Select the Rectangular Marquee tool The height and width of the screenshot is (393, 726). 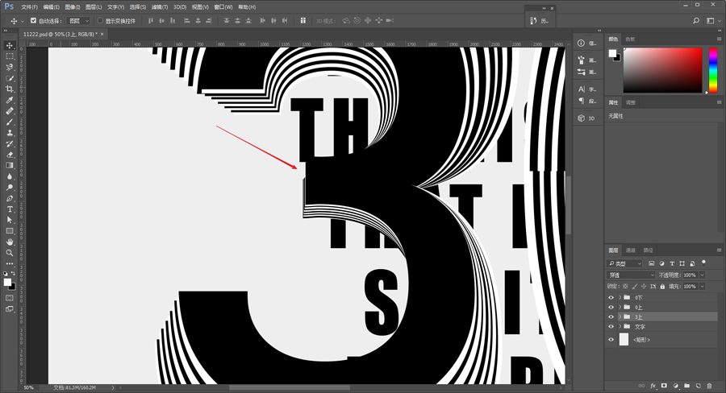9,56
